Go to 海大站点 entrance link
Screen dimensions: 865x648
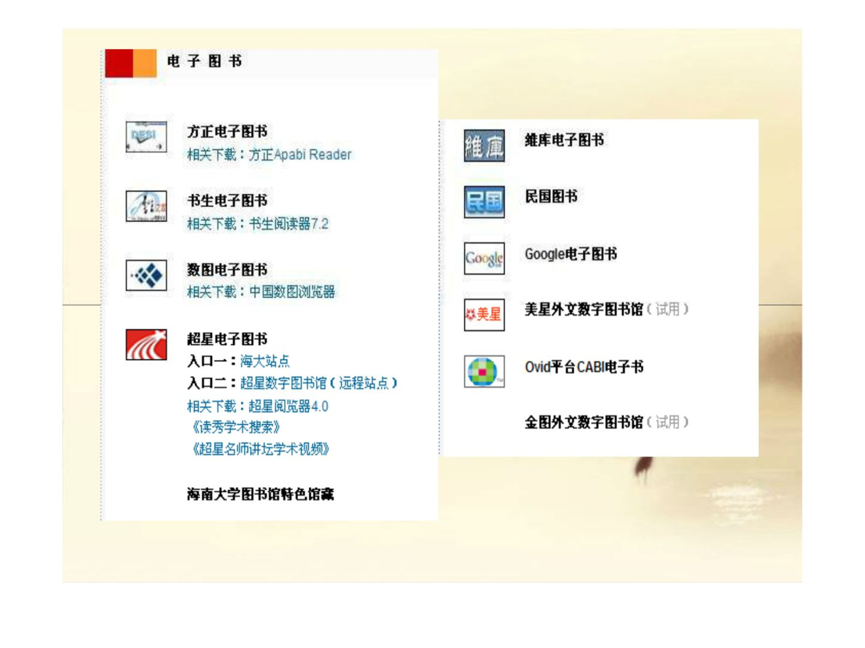(x=265, y=361)
